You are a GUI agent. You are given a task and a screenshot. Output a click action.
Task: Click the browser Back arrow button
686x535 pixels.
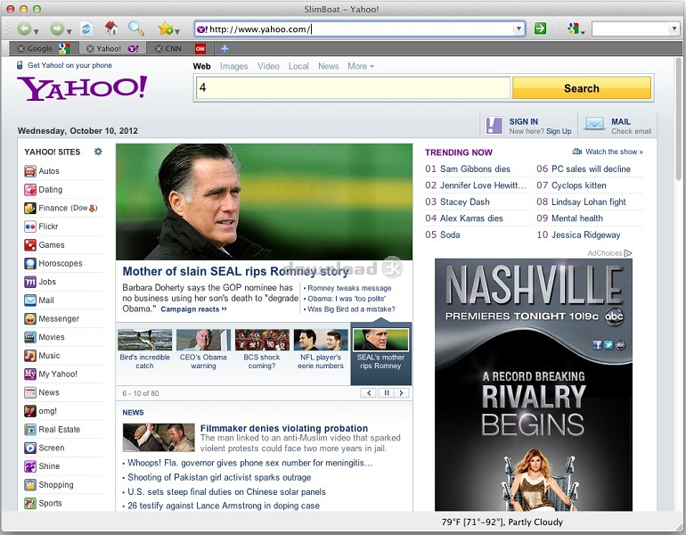[23, 29]
